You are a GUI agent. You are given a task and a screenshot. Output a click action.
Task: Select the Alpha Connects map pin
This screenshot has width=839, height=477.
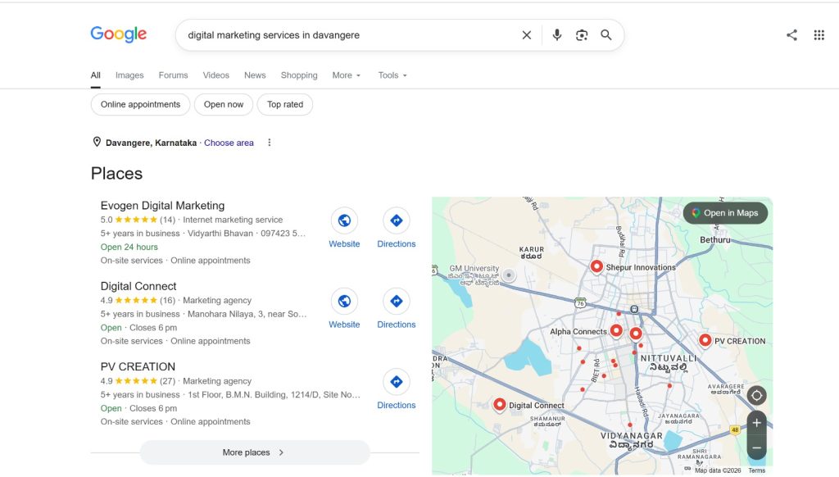[616, 331]
